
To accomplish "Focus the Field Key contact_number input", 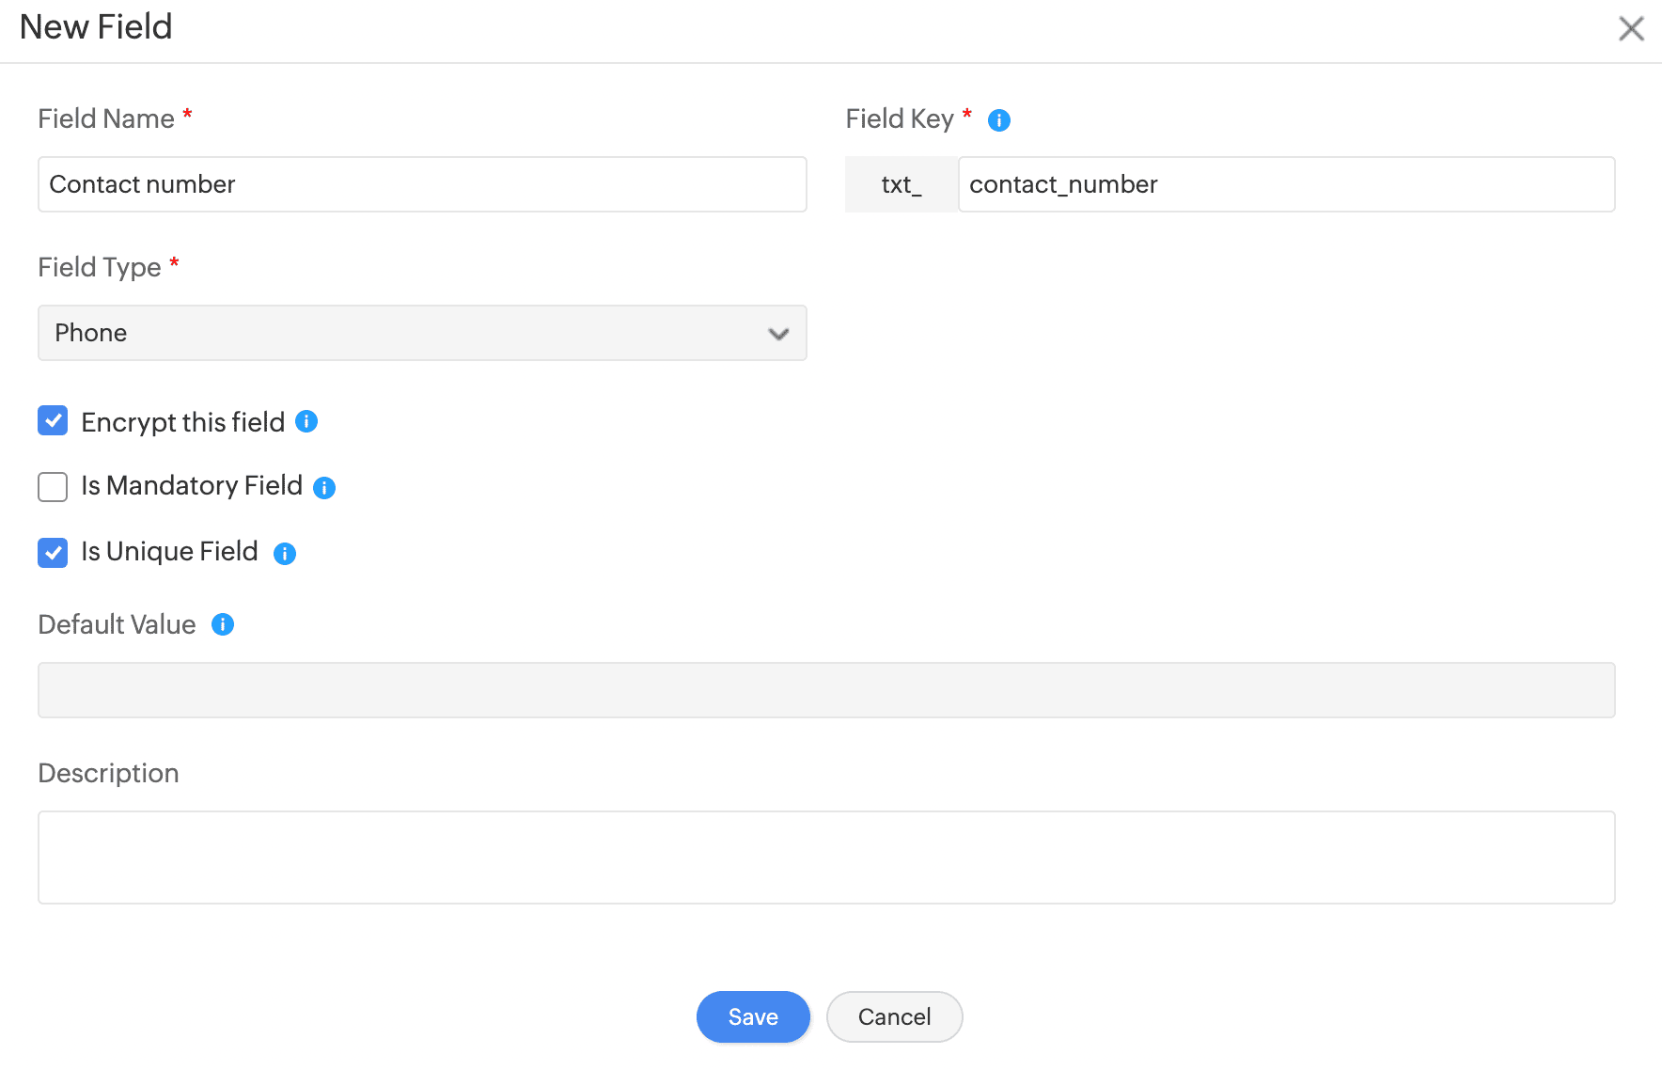I will coord(1285,184).
